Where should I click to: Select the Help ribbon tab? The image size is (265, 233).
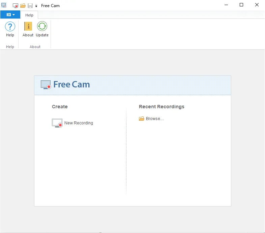pyautogui.click(x=29, y=15)
